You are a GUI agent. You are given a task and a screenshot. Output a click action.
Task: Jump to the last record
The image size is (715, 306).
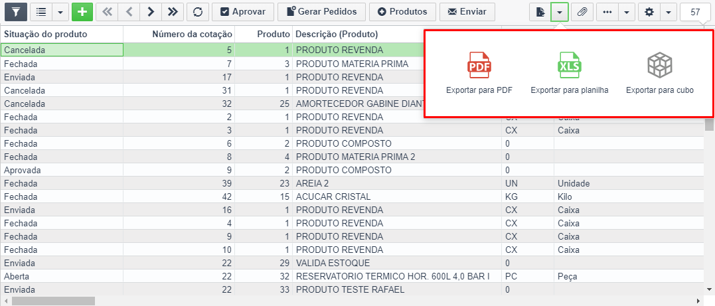pos(173,12)
